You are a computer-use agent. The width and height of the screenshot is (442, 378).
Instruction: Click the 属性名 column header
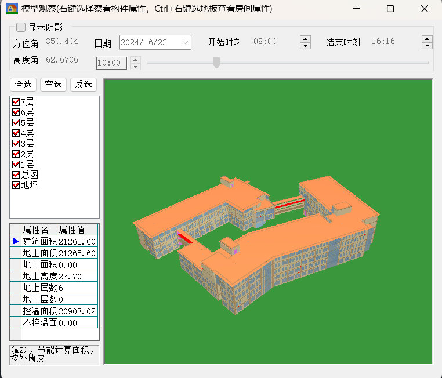pyautogui.click(x=39, y=230)
